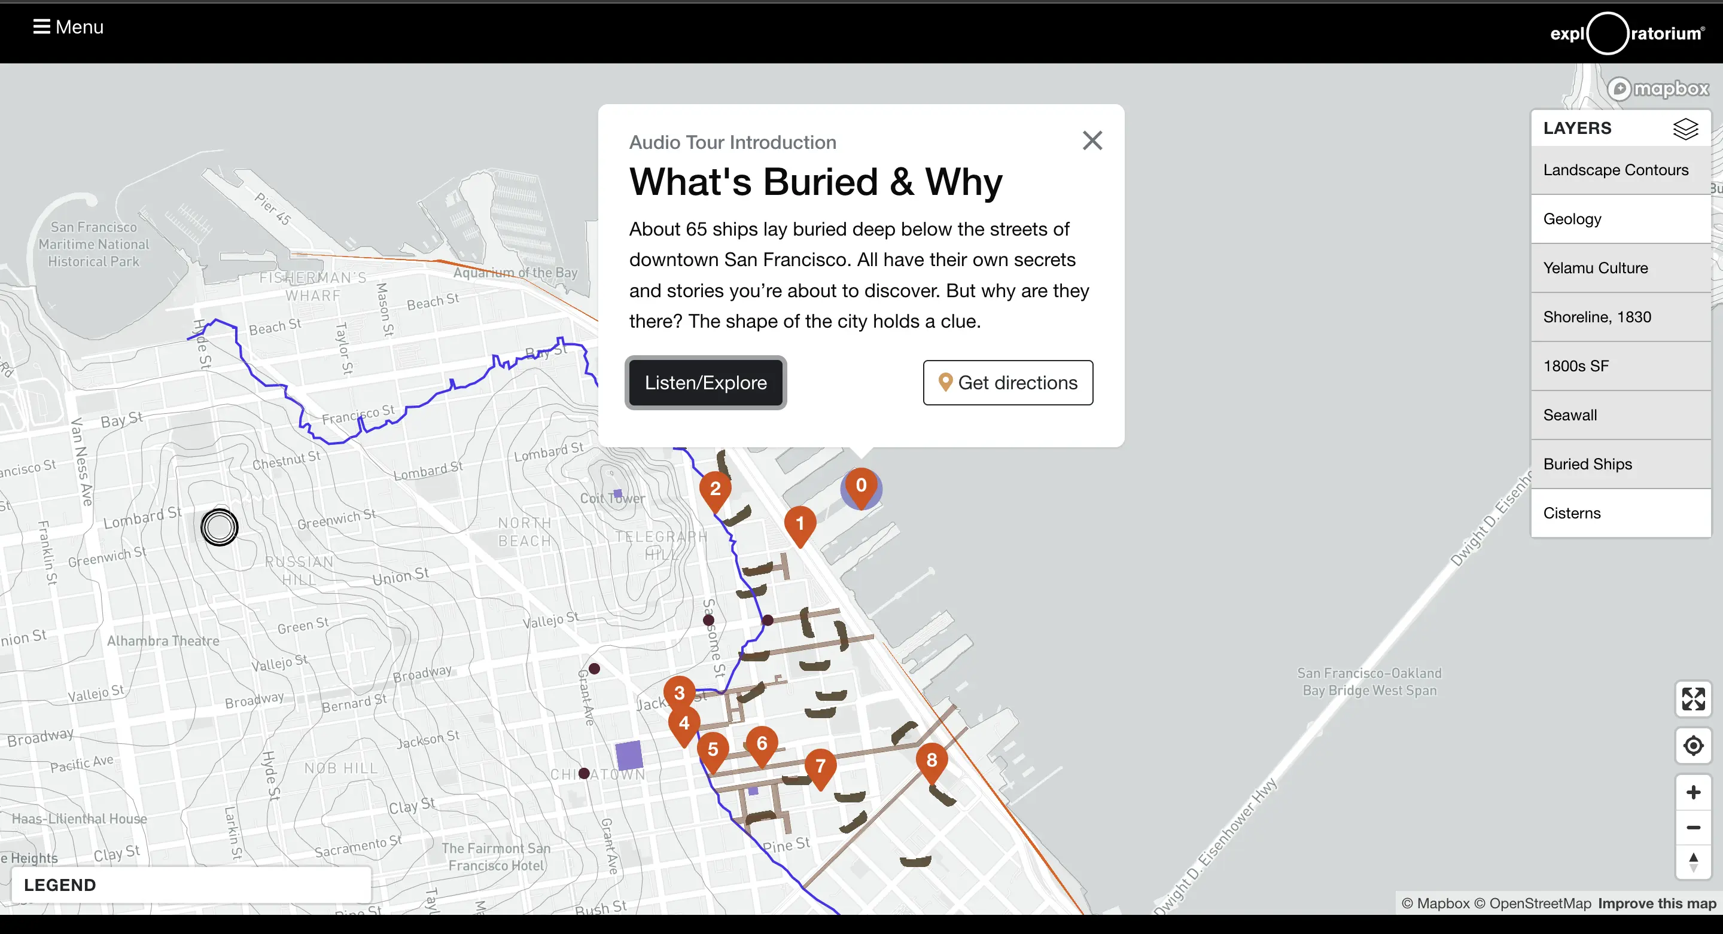Open the hamburger Menu
The width and height of the screenshot is (1723, 934).
point(68,27)
